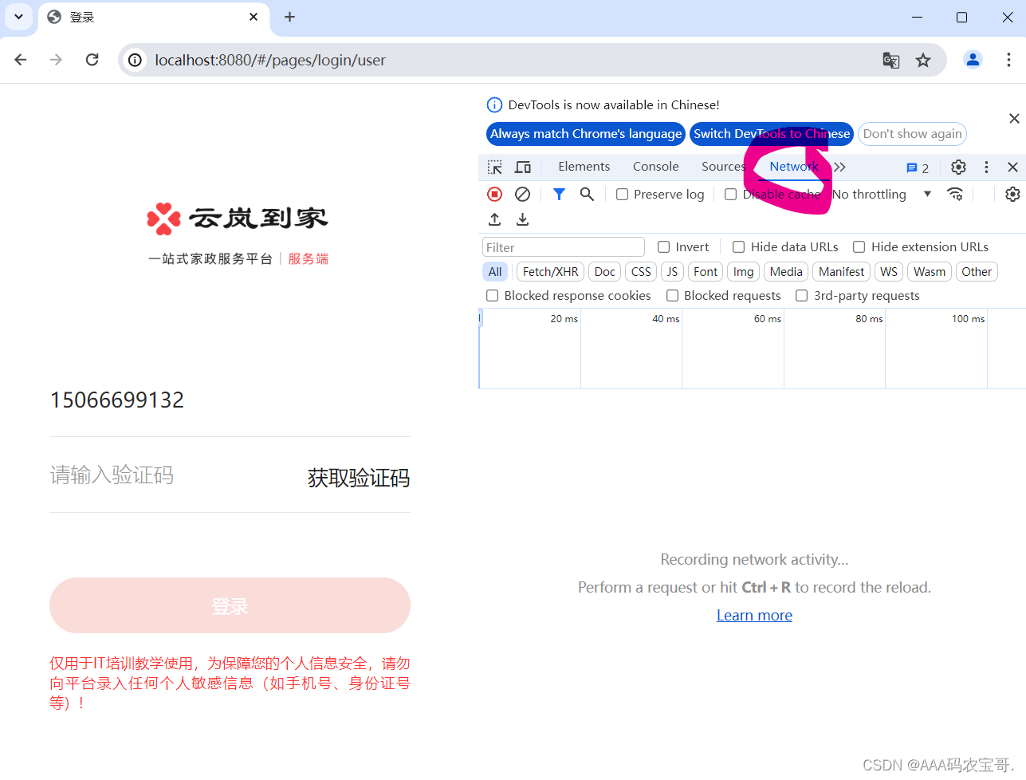Reload the localhost page
1026x780 pixels.
92,60
